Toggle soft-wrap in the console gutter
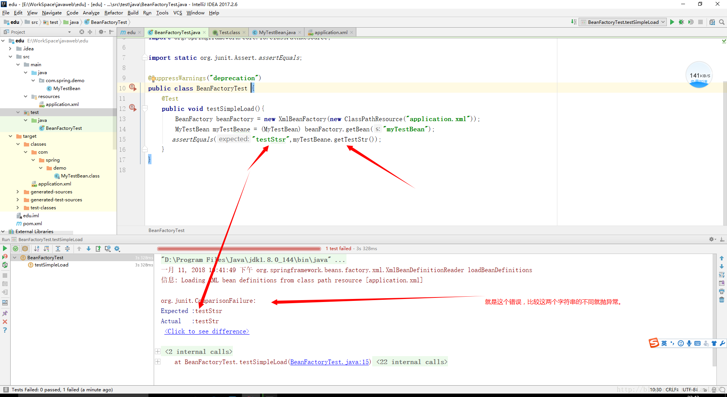This screenshot has width=727, height=397. tap(722, 275)
